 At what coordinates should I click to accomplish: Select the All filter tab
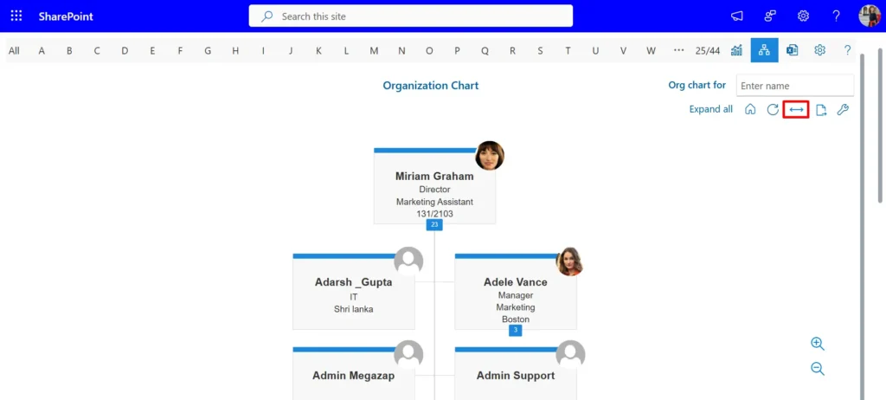click(14, 50)
